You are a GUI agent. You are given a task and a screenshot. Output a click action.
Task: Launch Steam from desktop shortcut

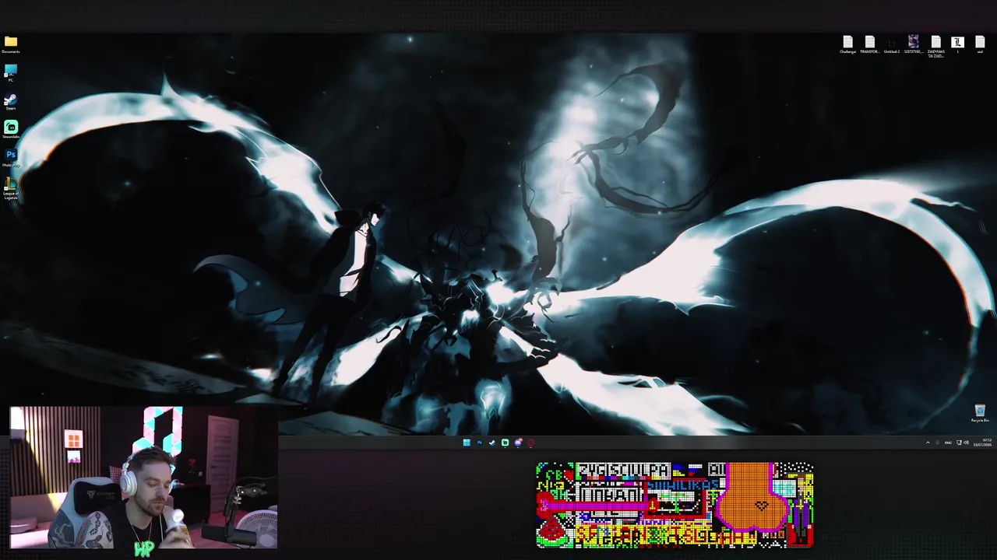[11, 102]
